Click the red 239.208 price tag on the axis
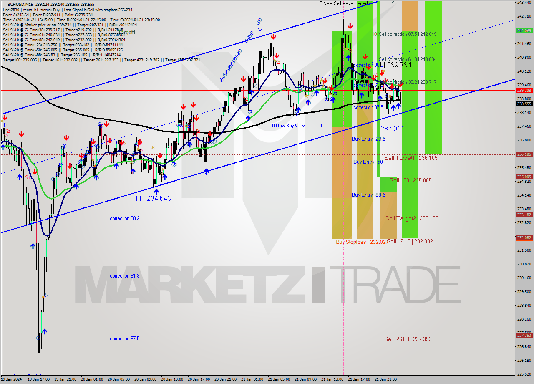The image size is (534, 384). pos(524,90)
